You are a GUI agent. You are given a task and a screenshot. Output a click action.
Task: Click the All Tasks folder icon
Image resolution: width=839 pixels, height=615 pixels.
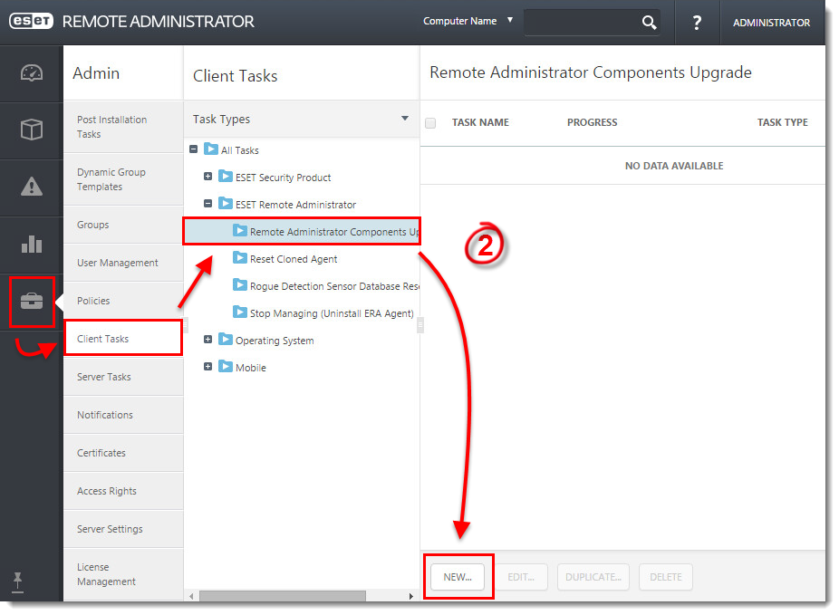(211, 149)
